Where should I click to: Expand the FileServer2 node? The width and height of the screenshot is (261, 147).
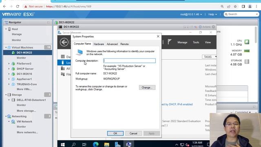tap(9, 64)
